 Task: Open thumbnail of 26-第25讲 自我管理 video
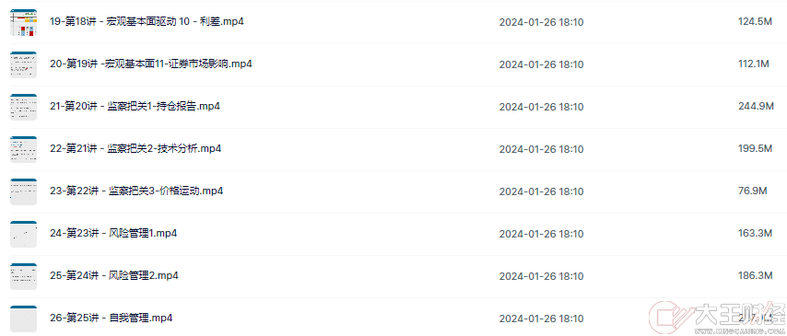(24, 319)
